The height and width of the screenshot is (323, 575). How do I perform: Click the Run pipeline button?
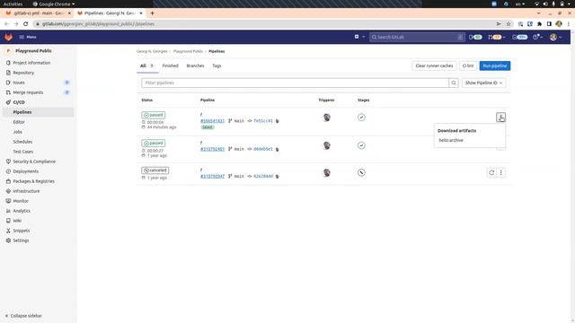pos(495,65)
